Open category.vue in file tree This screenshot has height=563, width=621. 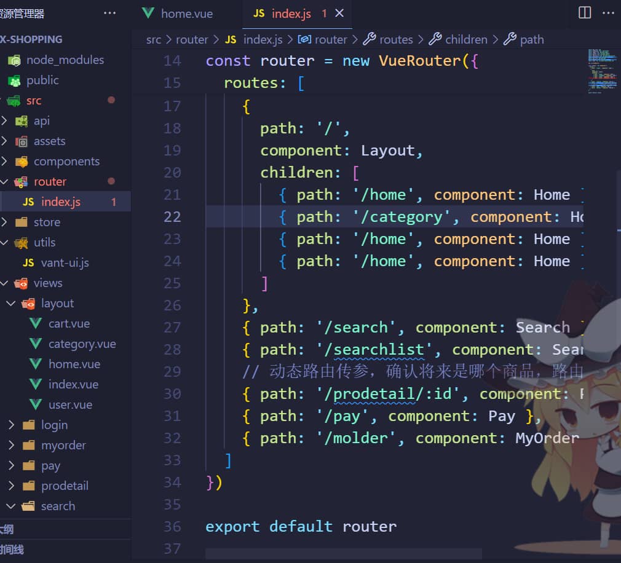pyautogui.click(x=82, y=344)
